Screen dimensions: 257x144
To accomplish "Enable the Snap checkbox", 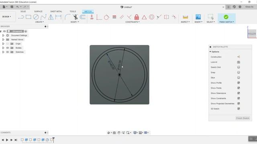I will click(x=239, y=72).
